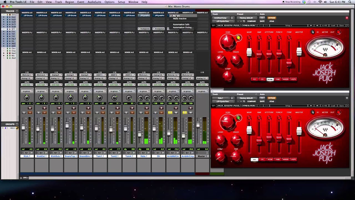Click the Wi-Fi status icon
Image resolution: width=355 pixels, height=200 pixels.
pos(320,2)
